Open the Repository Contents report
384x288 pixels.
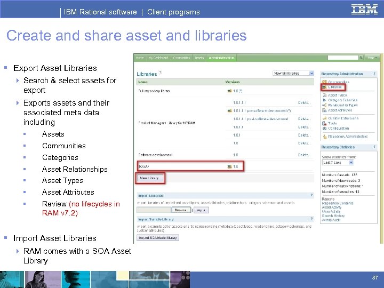click(338, 203)
